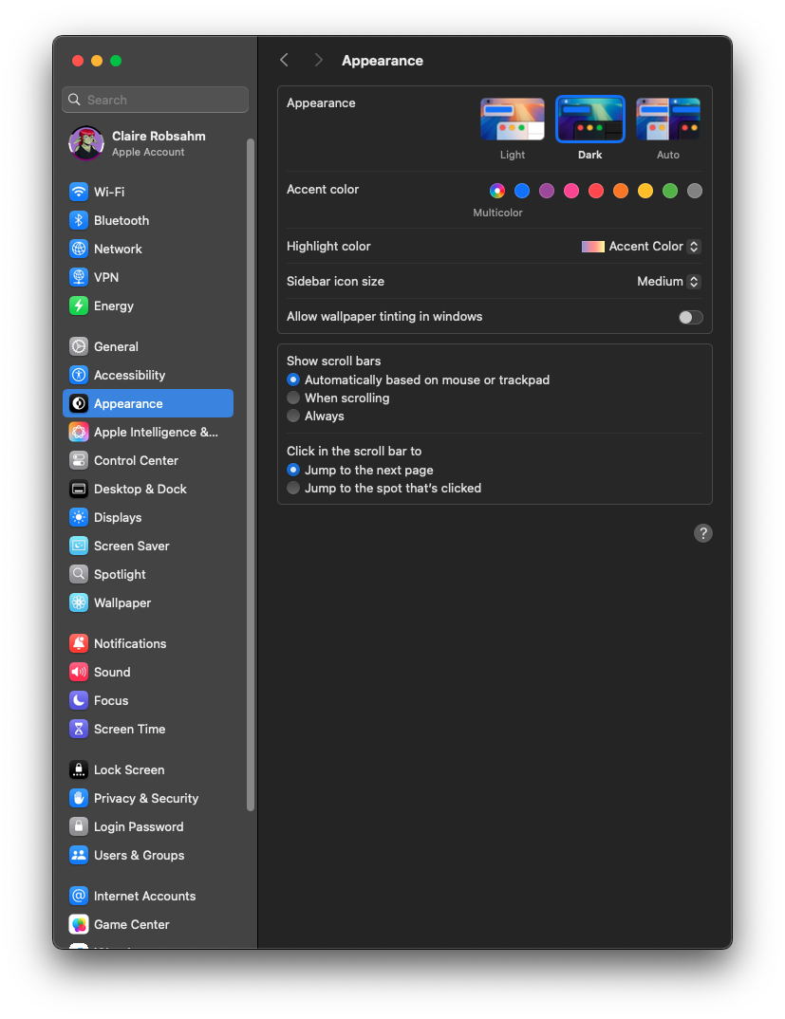Open Desktop & Dock settings pane
Viewport: 785px width, 1019px height.
140,489
